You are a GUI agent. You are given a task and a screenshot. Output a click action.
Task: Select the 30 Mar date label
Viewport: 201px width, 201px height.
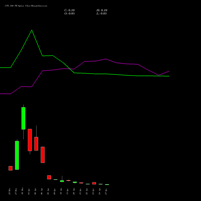[22, 191]
